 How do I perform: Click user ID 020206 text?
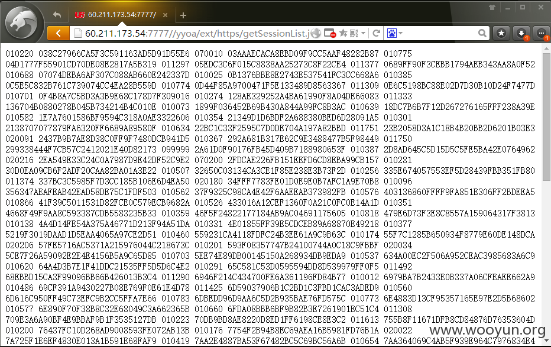[x=20, y=245]
